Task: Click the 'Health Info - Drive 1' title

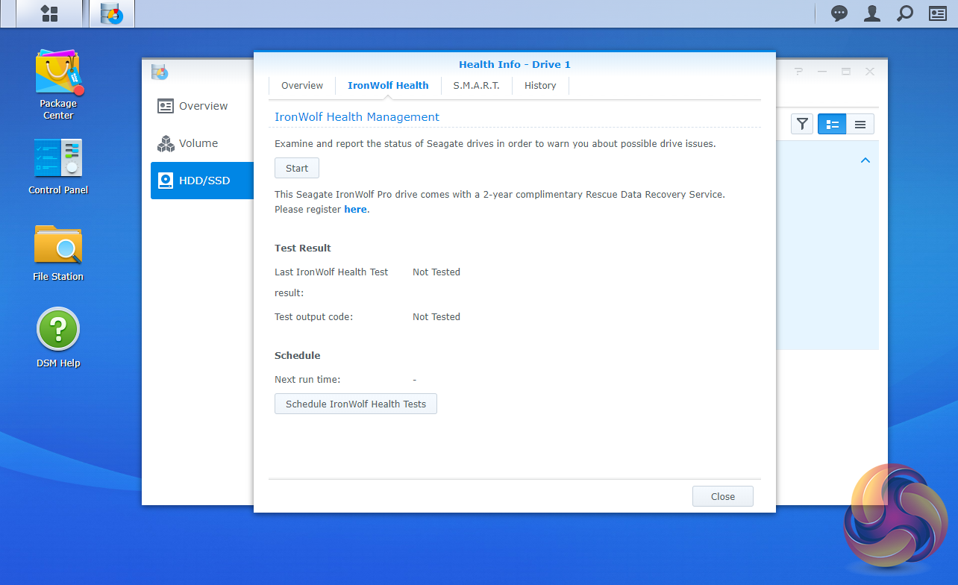Action: pos(515,65)
